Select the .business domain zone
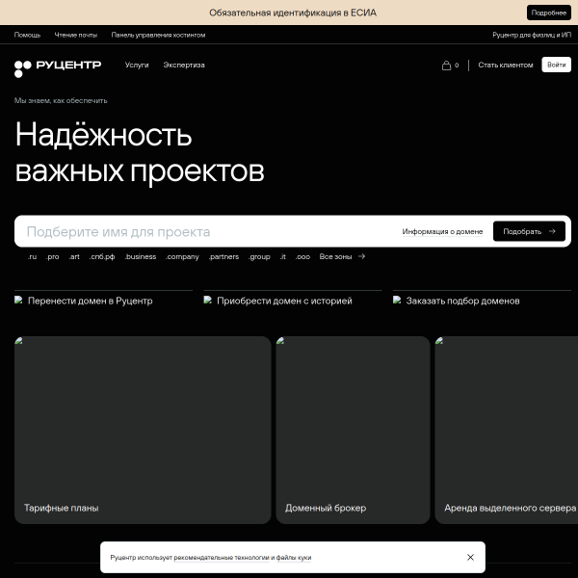 (141, 256)
